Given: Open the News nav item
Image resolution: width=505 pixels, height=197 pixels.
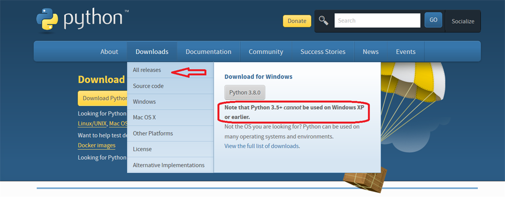Looking at the screenshot, I should (x=370, y=51).
